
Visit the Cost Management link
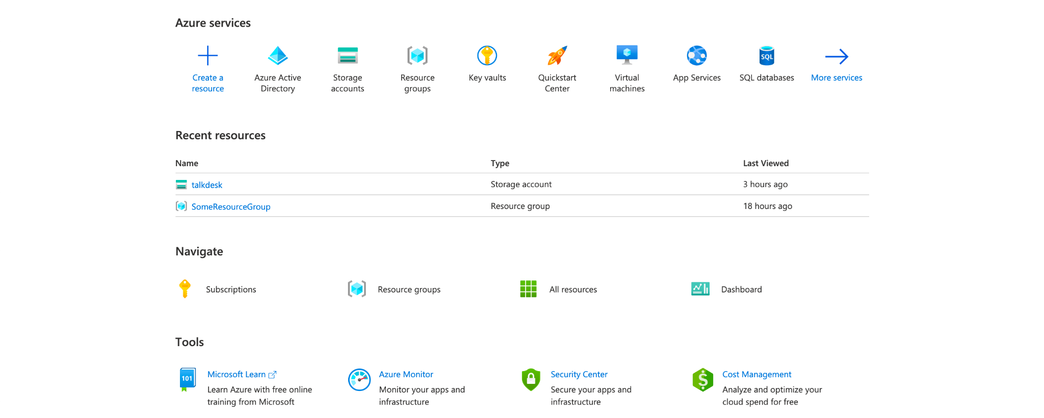click(x=756, y=374)
